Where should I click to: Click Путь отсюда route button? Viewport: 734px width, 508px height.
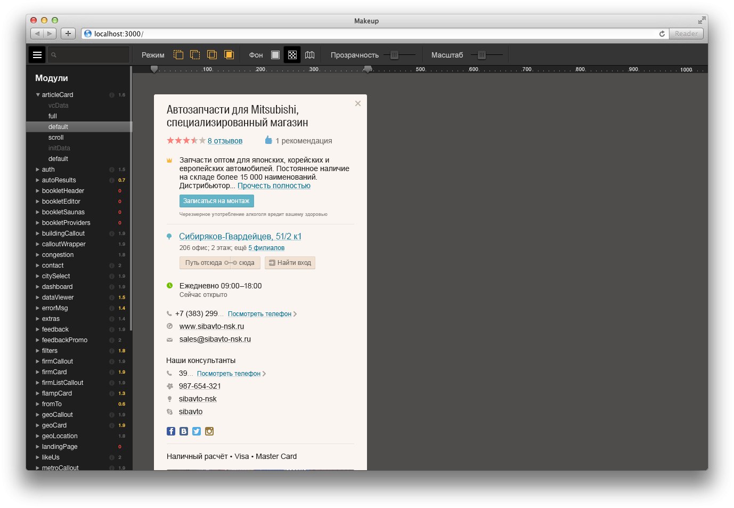coord(219,263)
